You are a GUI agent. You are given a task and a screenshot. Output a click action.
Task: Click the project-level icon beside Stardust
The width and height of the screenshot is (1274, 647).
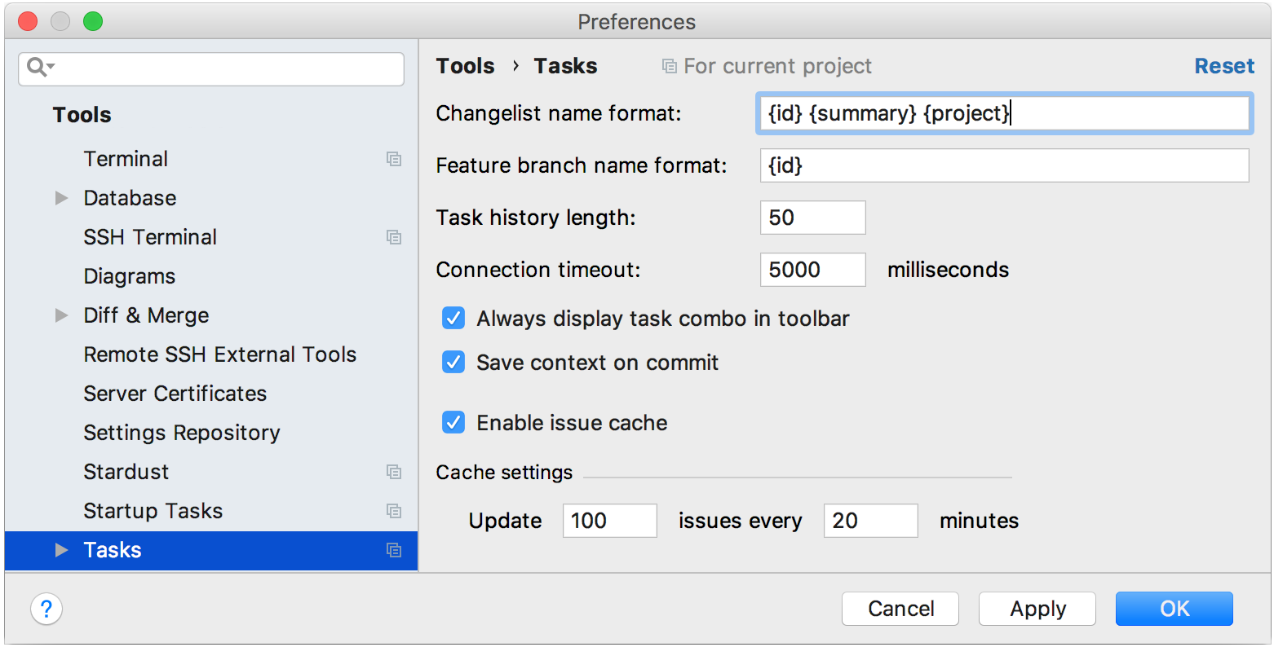[394, 473]
